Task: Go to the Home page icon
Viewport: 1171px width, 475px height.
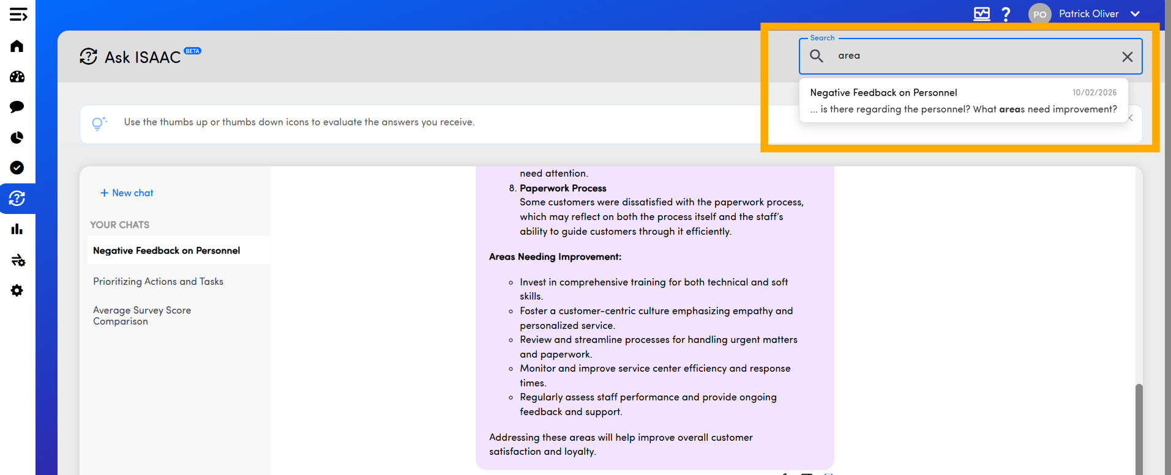Action: [17, 46]
